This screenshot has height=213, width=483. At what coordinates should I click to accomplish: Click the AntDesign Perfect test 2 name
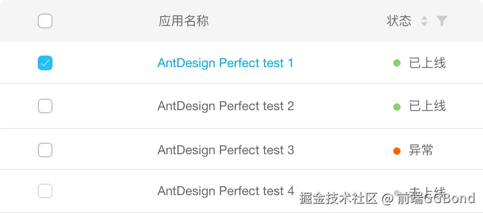[x=225, y=106]
